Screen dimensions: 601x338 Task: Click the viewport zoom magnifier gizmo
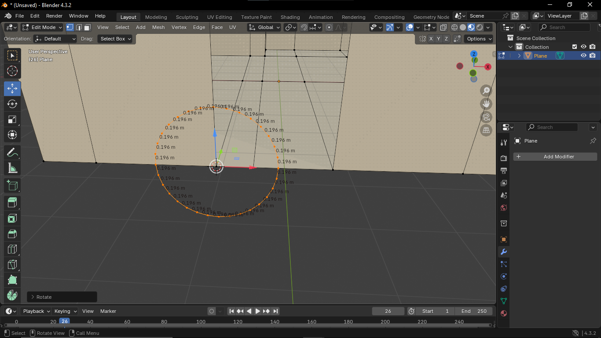coord(486,91)
